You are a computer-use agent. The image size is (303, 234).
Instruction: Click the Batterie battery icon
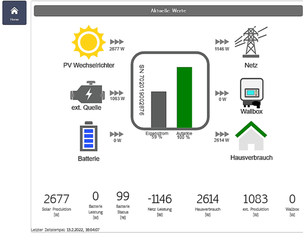tap(89, 136)
